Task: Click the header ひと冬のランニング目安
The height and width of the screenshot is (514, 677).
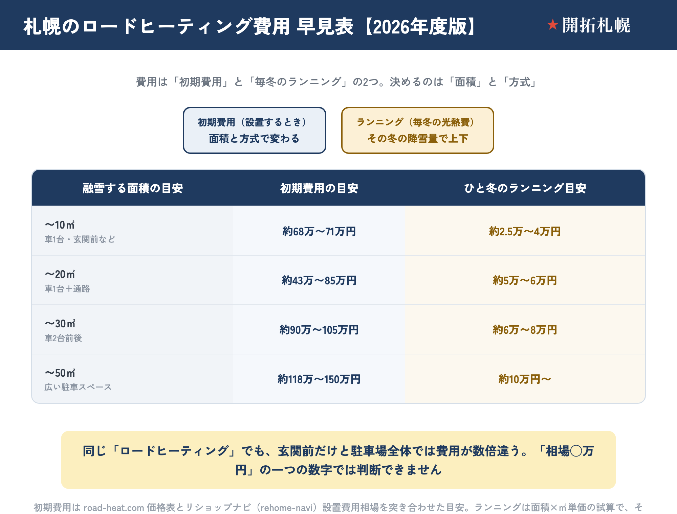Action: pyautogui.click(x=525, y=188)
